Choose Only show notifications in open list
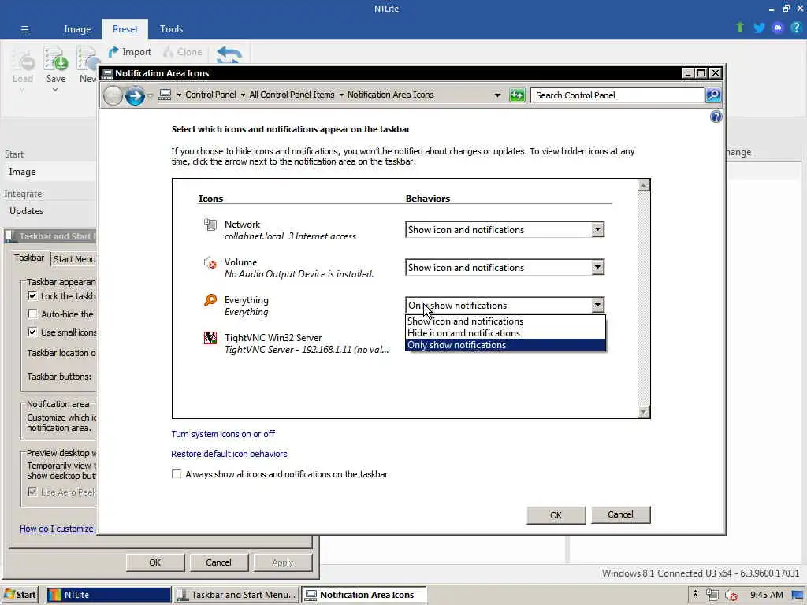This screenshot has height=605, width=807. pyautogui.click(x=505, y=345)
